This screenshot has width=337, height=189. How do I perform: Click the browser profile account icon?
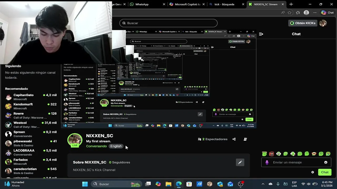[306, 13]
